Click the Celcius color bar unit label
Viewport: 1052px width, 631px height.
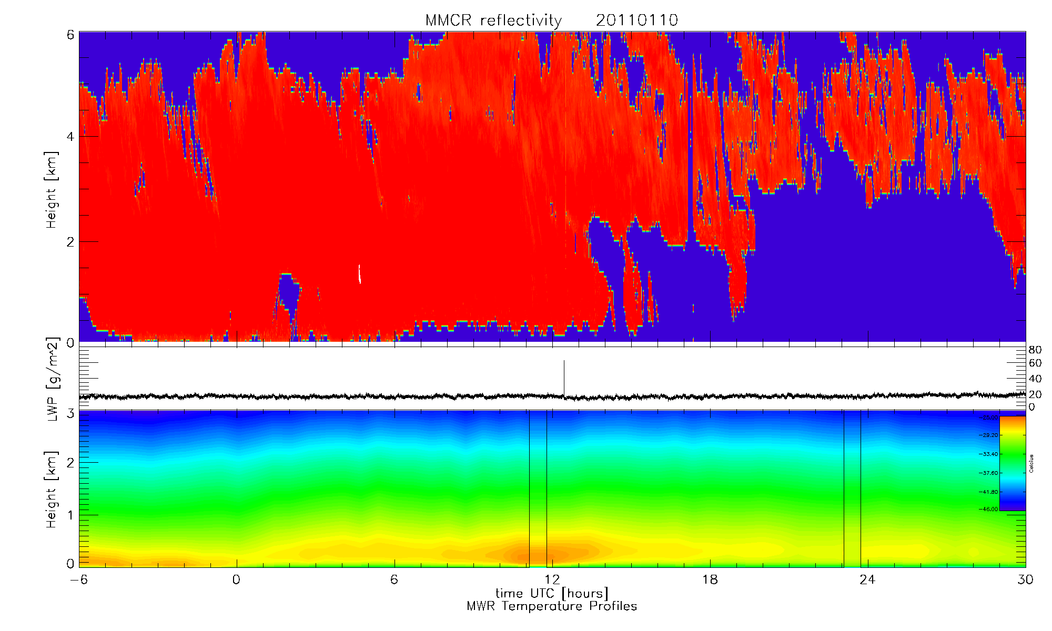tap(1031, 463)
